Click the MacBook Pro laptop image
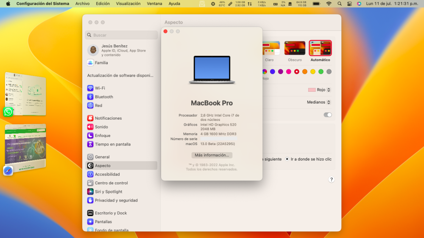The image size is (424, 238). (212, 70)
